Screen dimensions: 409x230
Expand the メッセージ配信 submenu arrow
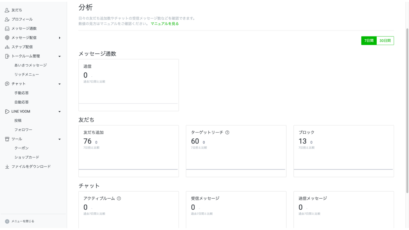60,38
